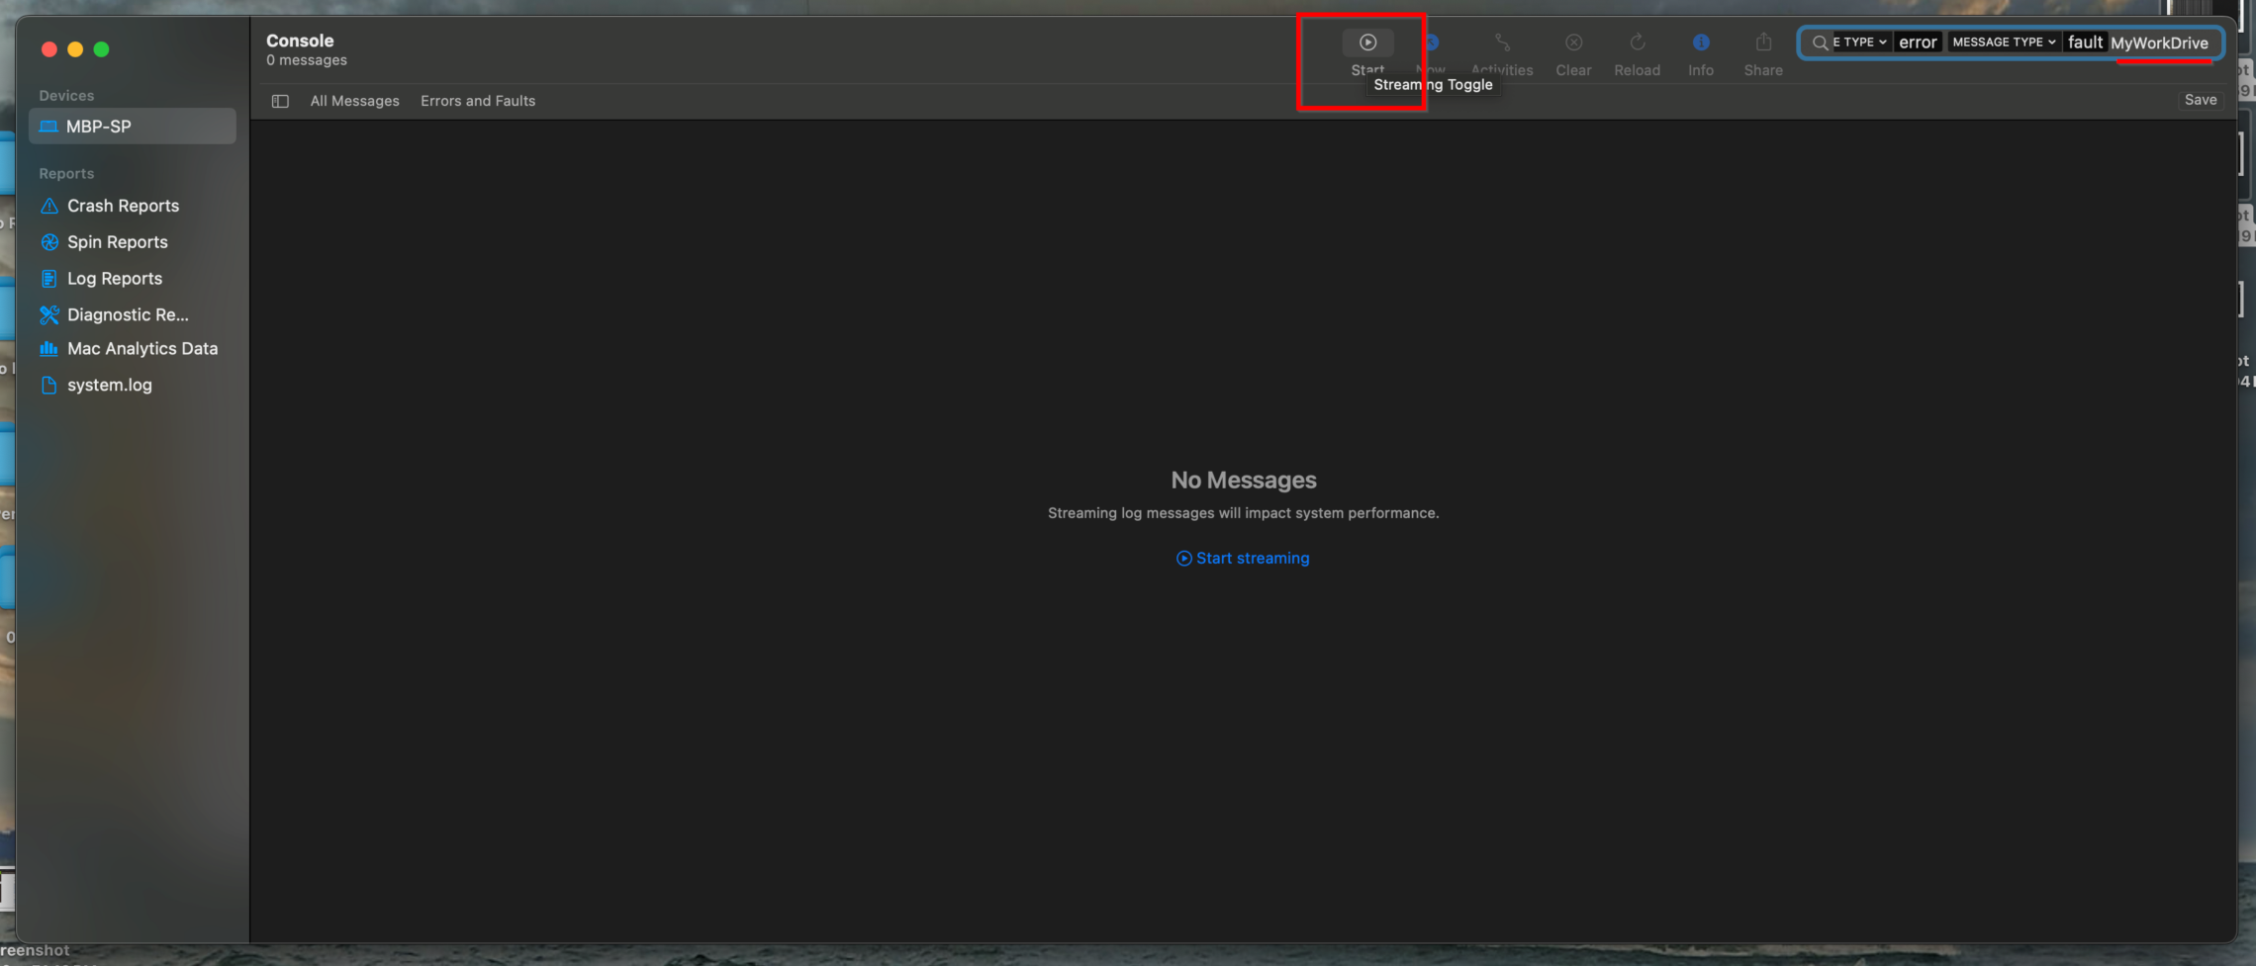Click the Start streaming toggle in toolbar
Image resolution: width=2256 pixels, height=966 pixels.
pos(1367,43)
